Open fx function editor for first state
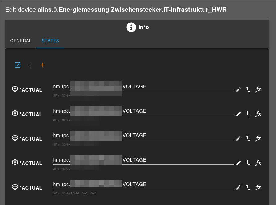This screenshot has height=205, width=276. point(258,89)
